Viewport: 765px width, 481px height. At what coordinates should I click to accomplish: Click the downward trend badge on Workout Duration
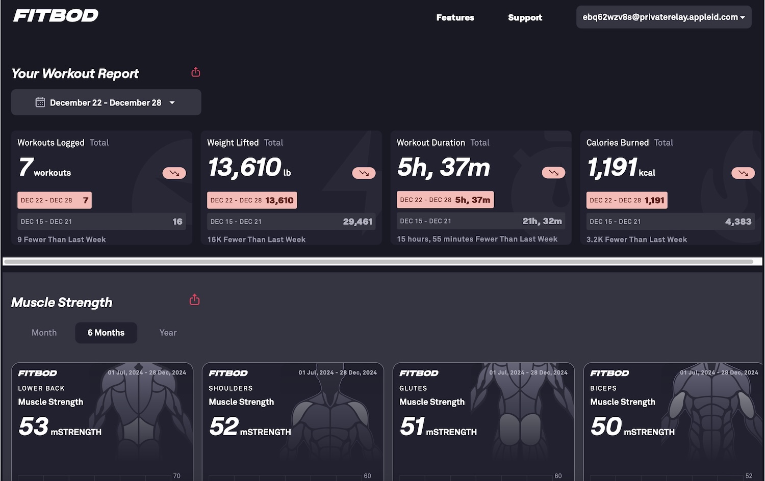click(554, 173)
